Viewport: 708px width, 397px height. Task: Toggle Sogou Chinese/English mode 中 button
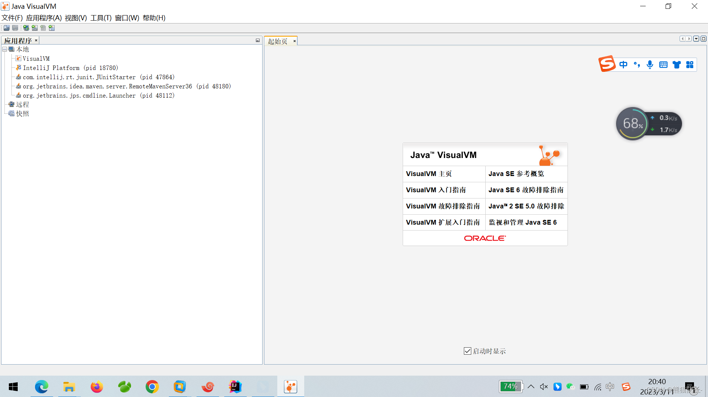coord(623,65)
